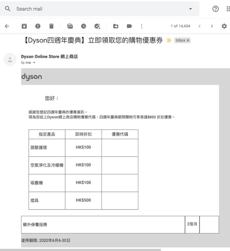
Task: Click the horizontal scrollbar at the bottom
Action: click(x=80, y=250)
